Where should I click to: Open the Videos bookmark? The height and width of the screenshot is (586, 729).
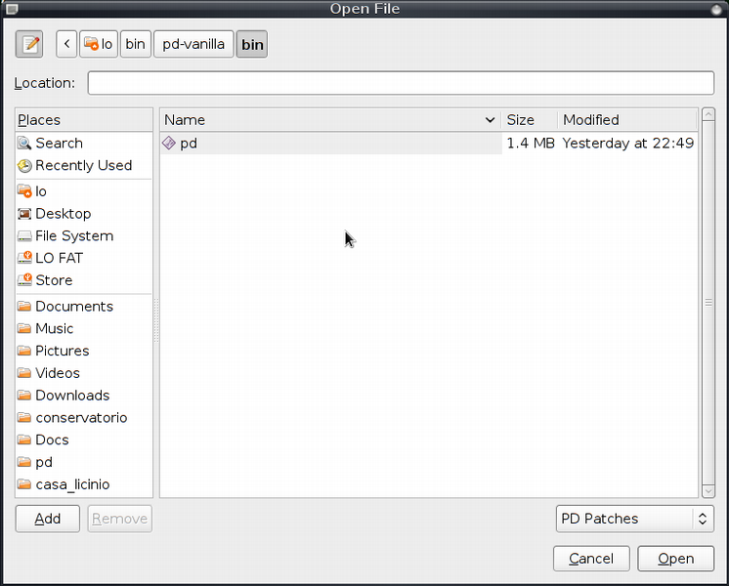point(84,373)
